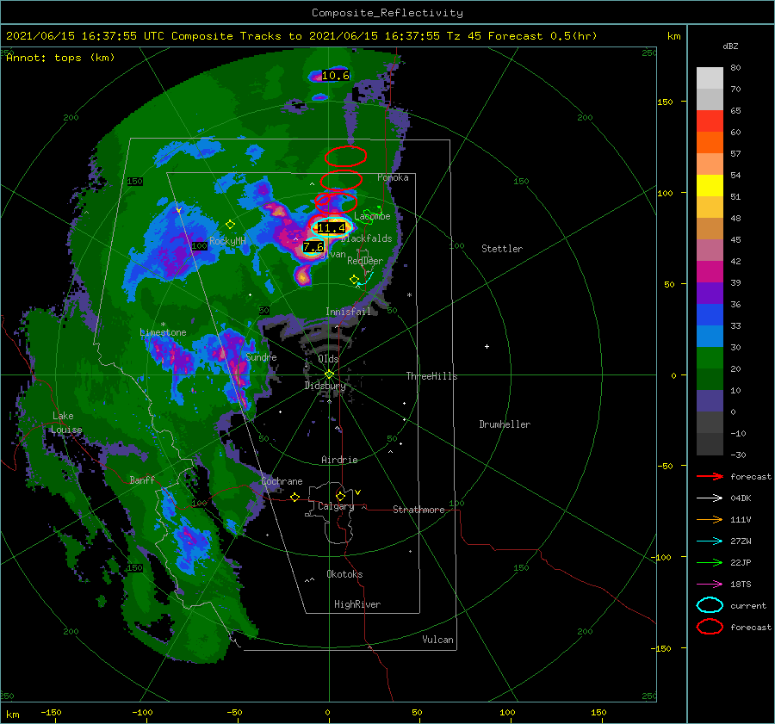The width and height of the screenshot is (775, 724).
Task: Click the magenta 18TS arrow legend icon
Action: tap(710, 585)
